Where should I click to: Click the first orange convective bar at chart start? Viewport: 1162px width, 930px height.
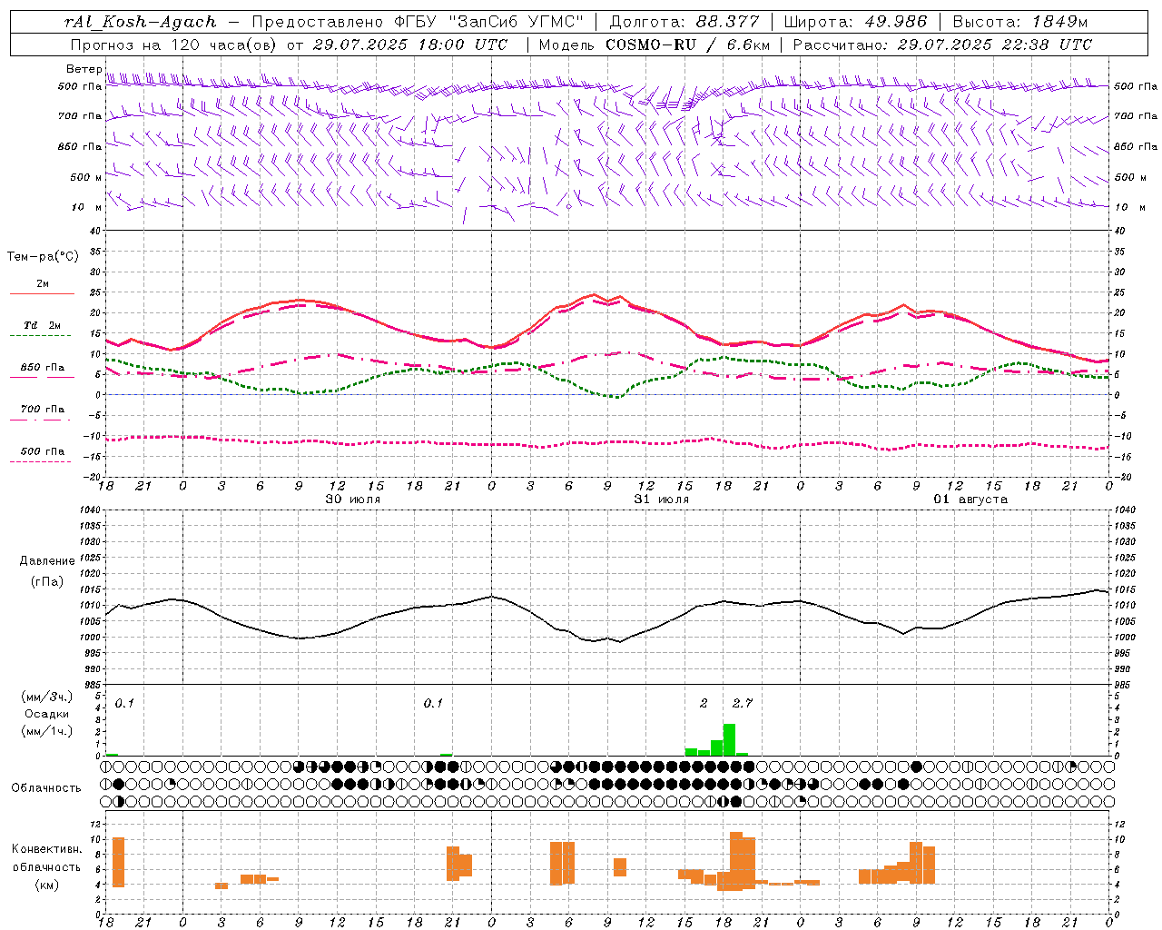point(118,862)
